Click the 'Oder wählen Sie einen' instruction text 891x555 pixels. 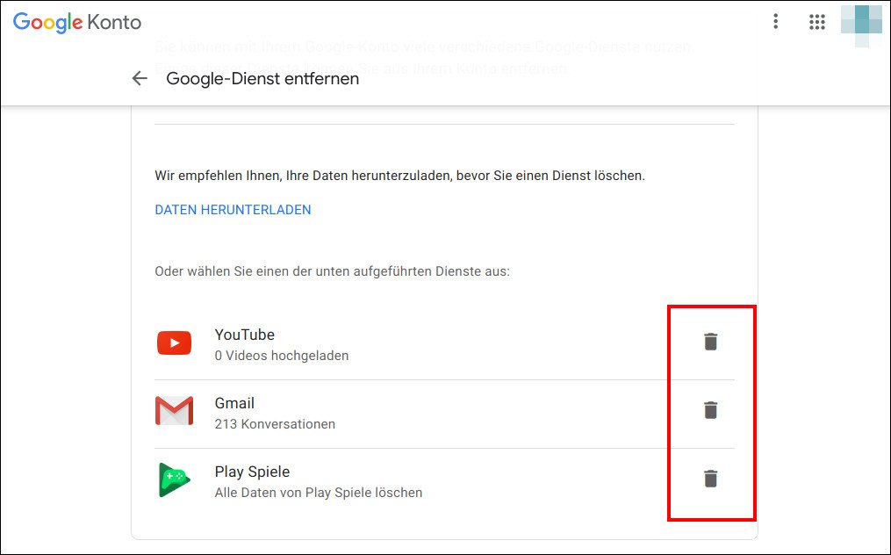(333, 271)
